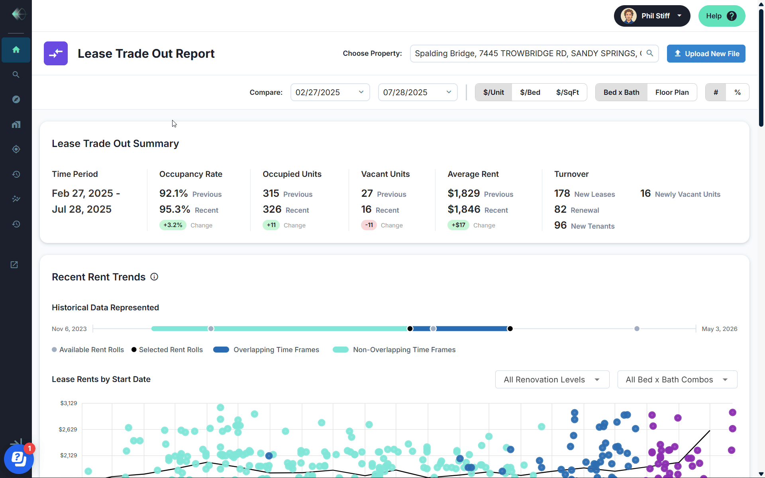Click the info icon beside Recent Rent Trends
Image resolution: width=765 pixels, height=478 pixels.
(154, 277)
